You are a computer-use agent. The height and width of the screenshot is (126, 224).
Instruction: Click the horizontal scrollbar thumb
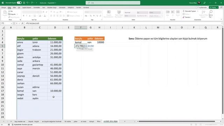coord(177,121)
